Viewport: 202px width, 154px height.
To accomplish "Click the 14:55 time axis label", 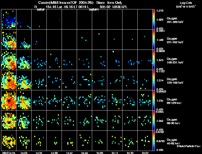I will pyautogui.click(x=85, y=153).
